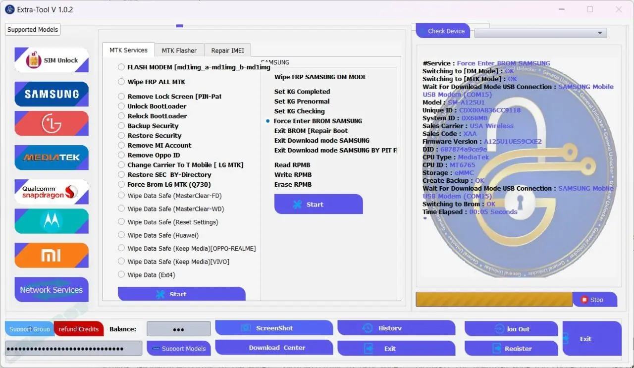The image size is (634, 368).
Task: Choose Erase RPMB option
Action: click(293, 184)
